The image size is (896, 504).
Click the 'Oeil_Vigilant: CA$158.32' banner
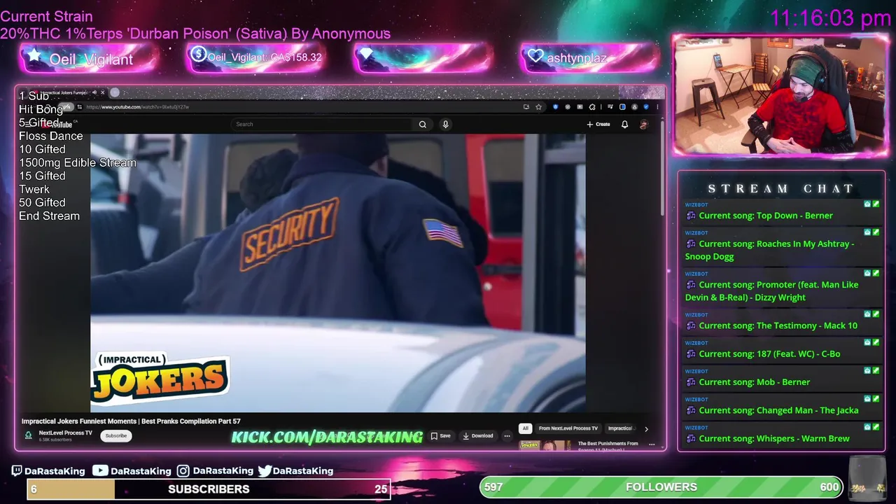255,57
